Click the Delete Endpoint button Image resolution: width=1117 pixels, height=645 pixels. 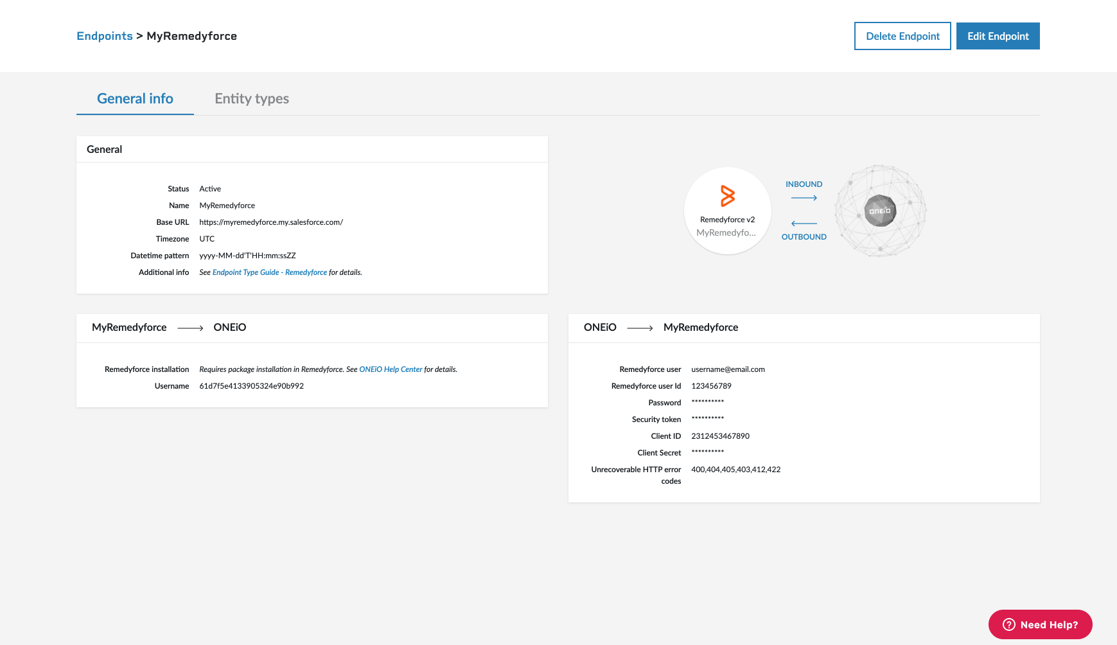tap(902, 36)
